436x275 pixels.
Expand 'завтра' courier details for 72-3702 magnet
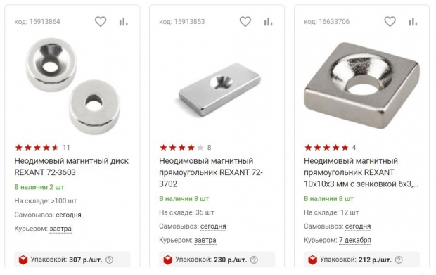pyautogui.click(x=205, y=241)
